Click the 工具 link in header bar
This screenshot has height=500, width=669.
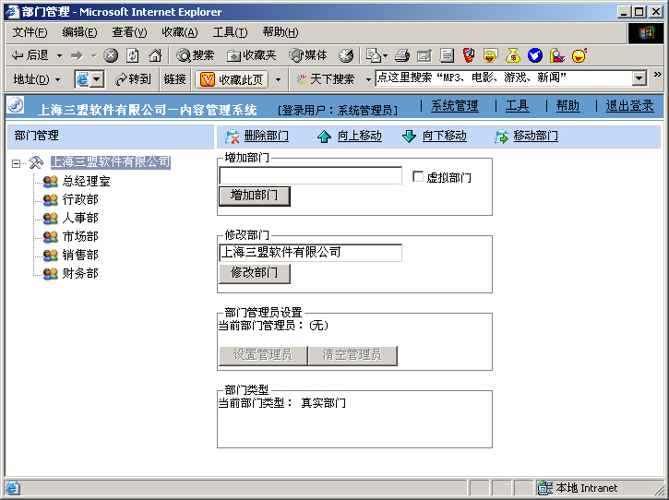click(x=517, y=106)
